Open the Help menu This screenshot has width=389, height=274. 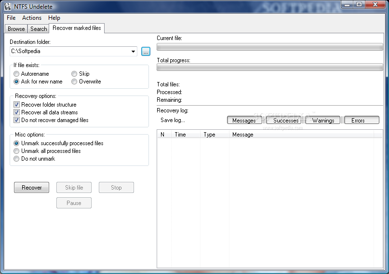(x=54, y=18)
